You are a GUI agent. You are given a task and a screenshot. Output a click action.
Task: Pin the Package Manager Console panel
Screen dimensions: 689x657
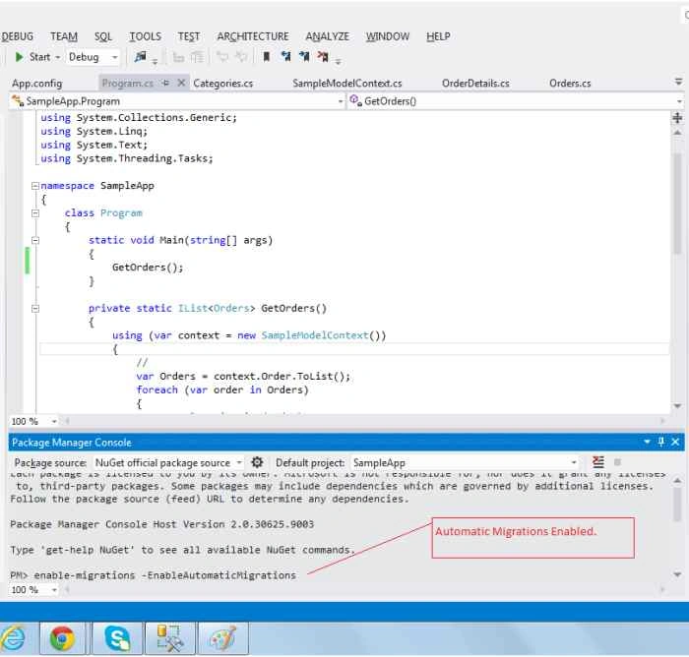[660, 442]
